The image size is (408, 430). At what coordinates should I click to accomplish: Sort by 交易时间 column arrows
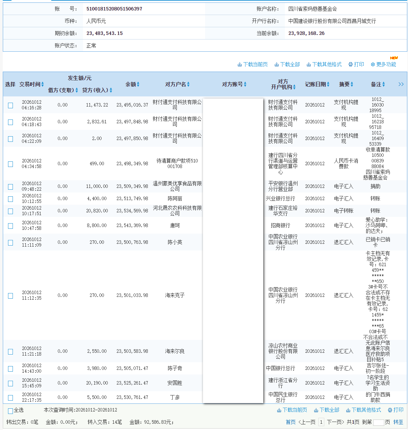tap(43, 84)
